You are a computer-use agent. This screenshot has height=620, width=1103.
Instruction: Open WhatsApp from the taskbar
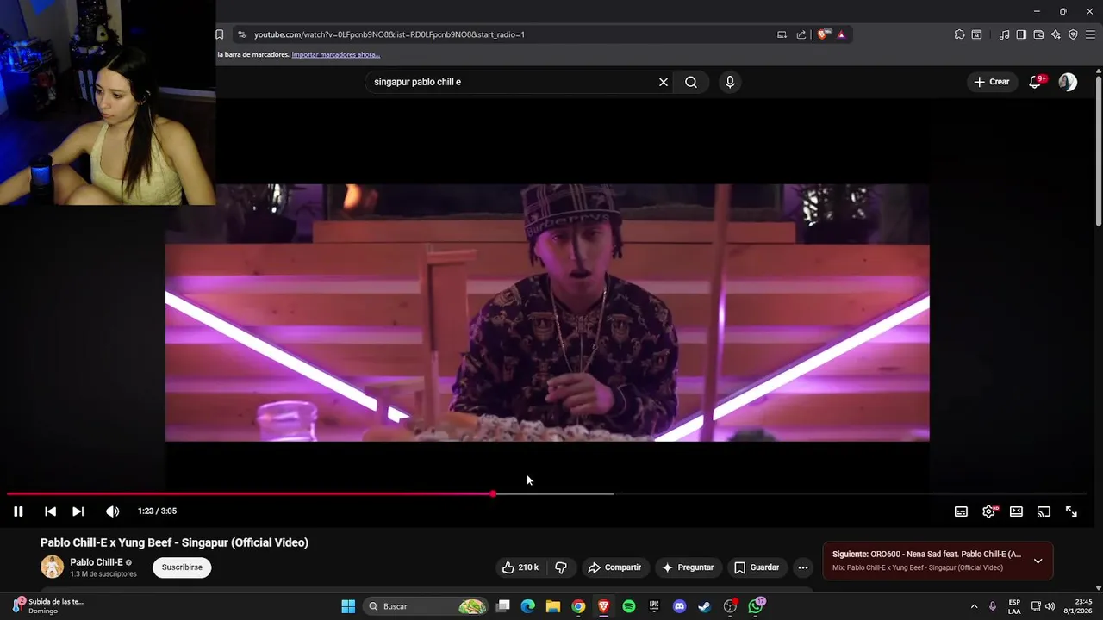pos(756,606)
